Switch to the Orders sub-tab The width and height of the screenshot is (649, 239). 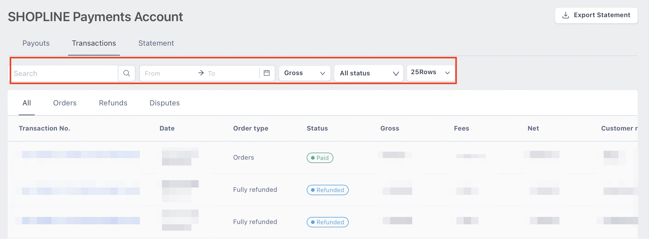(x=65, y=103)
